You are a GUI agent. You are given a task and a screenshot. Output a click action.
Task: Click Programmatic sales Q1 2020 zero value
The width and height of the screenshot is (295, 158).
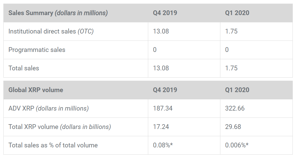227,50
